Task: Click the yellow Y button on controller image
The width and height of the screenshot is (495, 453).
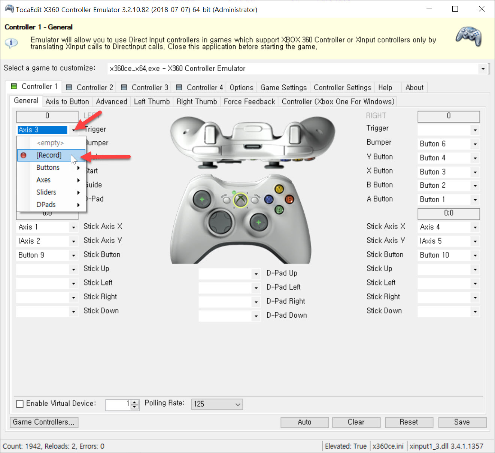Action: [279, 189]
